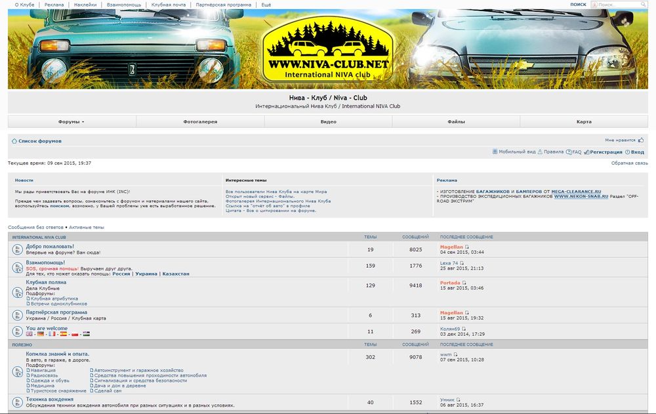Open the Правила link
656x414 pixels.
(x=554, y=152)
